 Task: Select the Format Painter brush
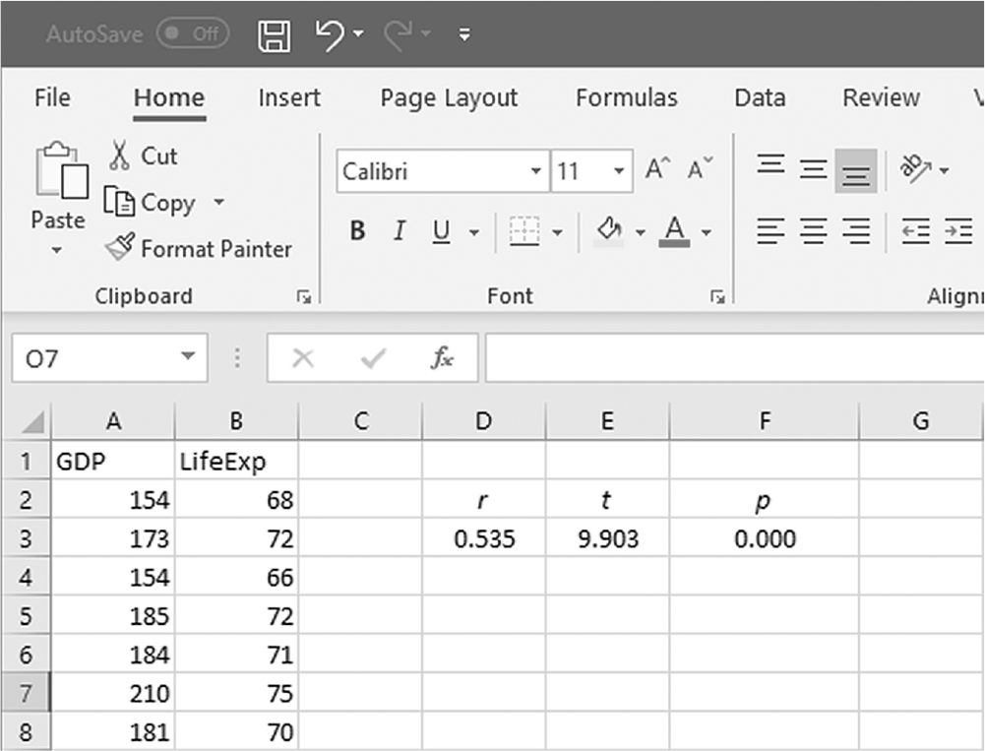tap(120, 247)
